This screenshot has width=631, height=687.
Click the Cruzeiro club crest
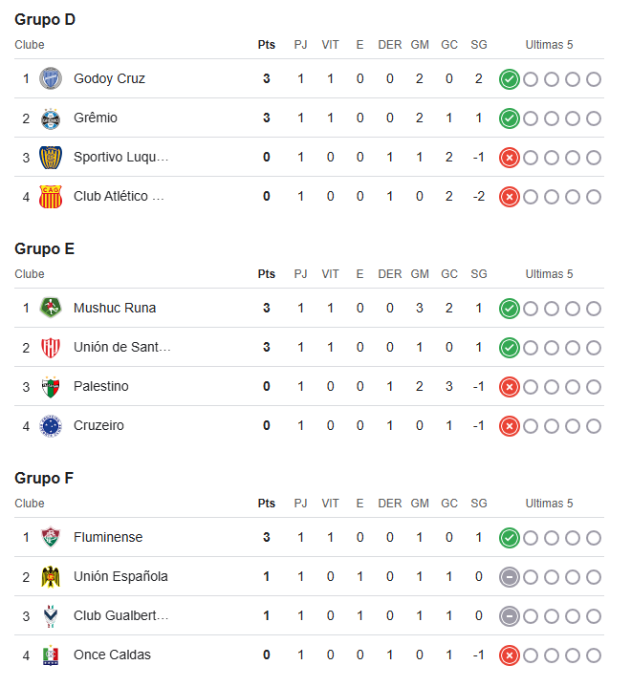click(x=51, y=426)
